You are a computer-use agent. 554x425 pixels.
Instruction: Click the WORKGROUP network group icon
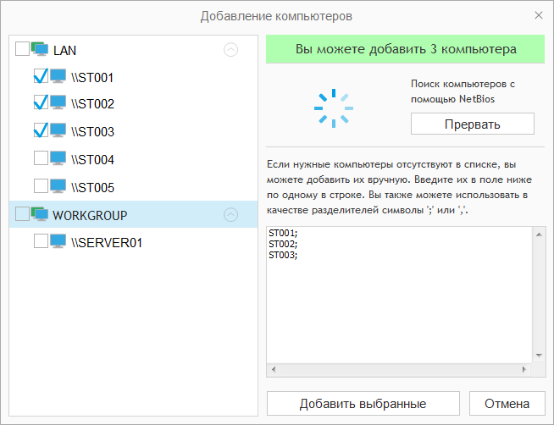point(40,215)
